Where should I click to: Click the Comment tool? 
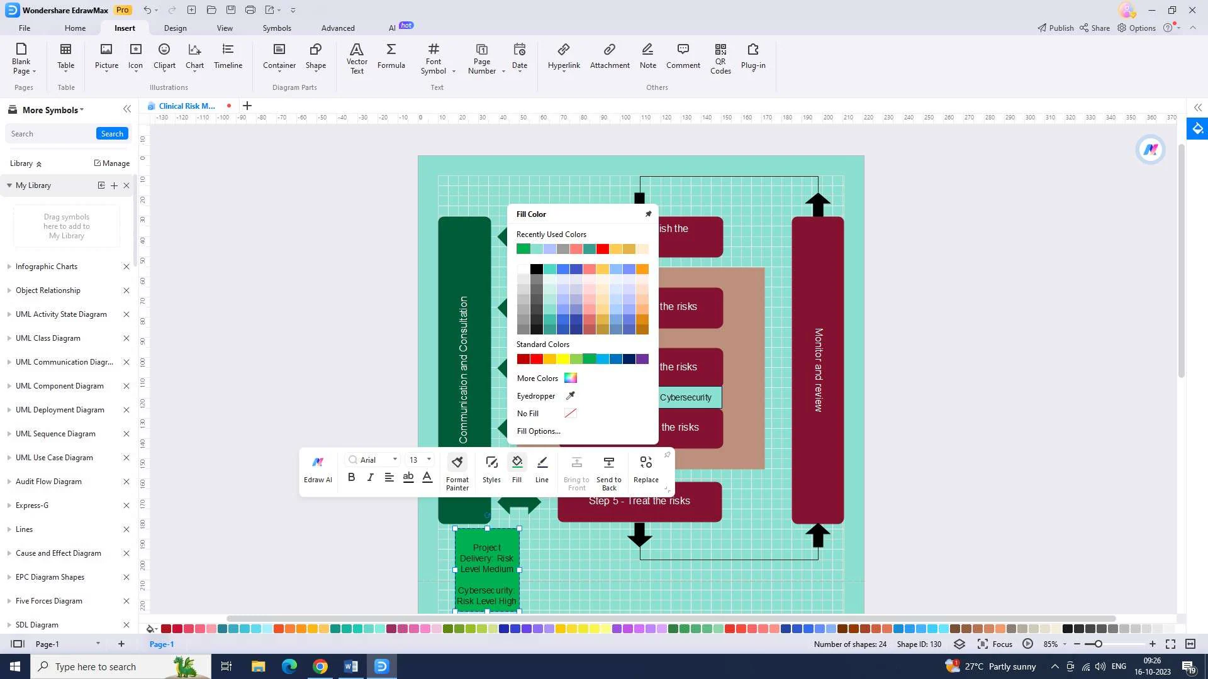click(683, 55)
